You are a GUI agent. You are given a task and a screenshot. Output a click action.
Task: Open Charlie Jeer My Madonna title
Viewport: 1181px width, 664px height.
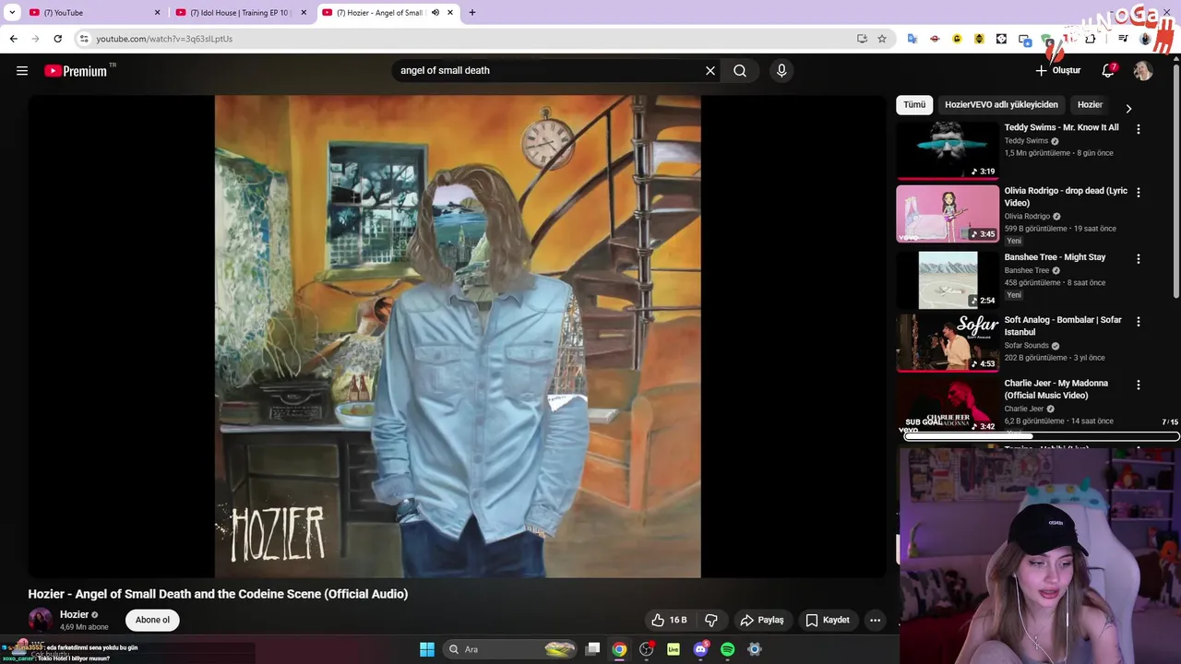[x=1056, y=389]
